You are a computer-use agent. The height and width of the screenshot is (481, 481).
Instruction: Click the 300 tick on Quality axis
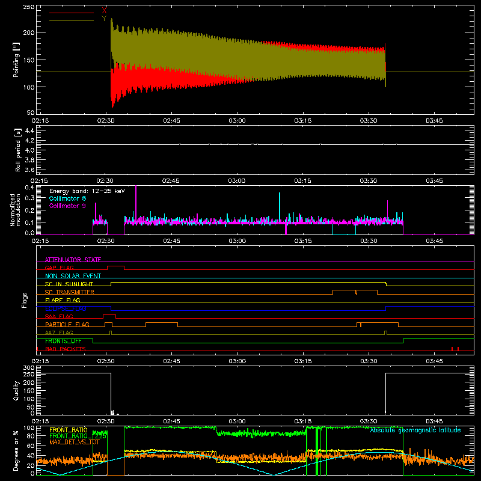29,368
